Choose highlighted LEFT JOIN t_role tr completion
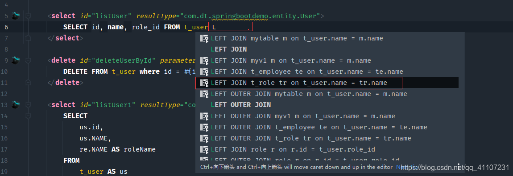513x176 pixels. tap(327, 83)
